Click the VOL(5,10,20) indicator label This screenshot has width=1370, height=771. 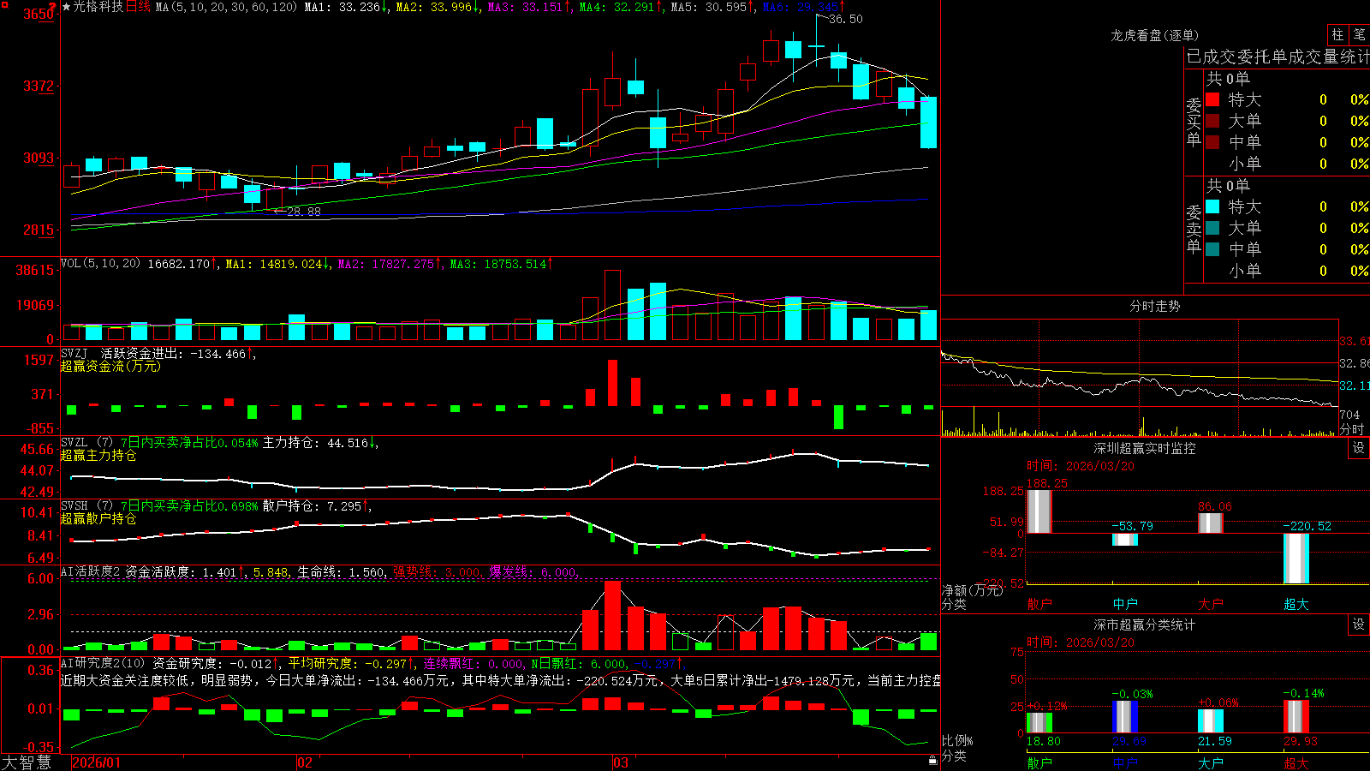(x=101, y=264)
